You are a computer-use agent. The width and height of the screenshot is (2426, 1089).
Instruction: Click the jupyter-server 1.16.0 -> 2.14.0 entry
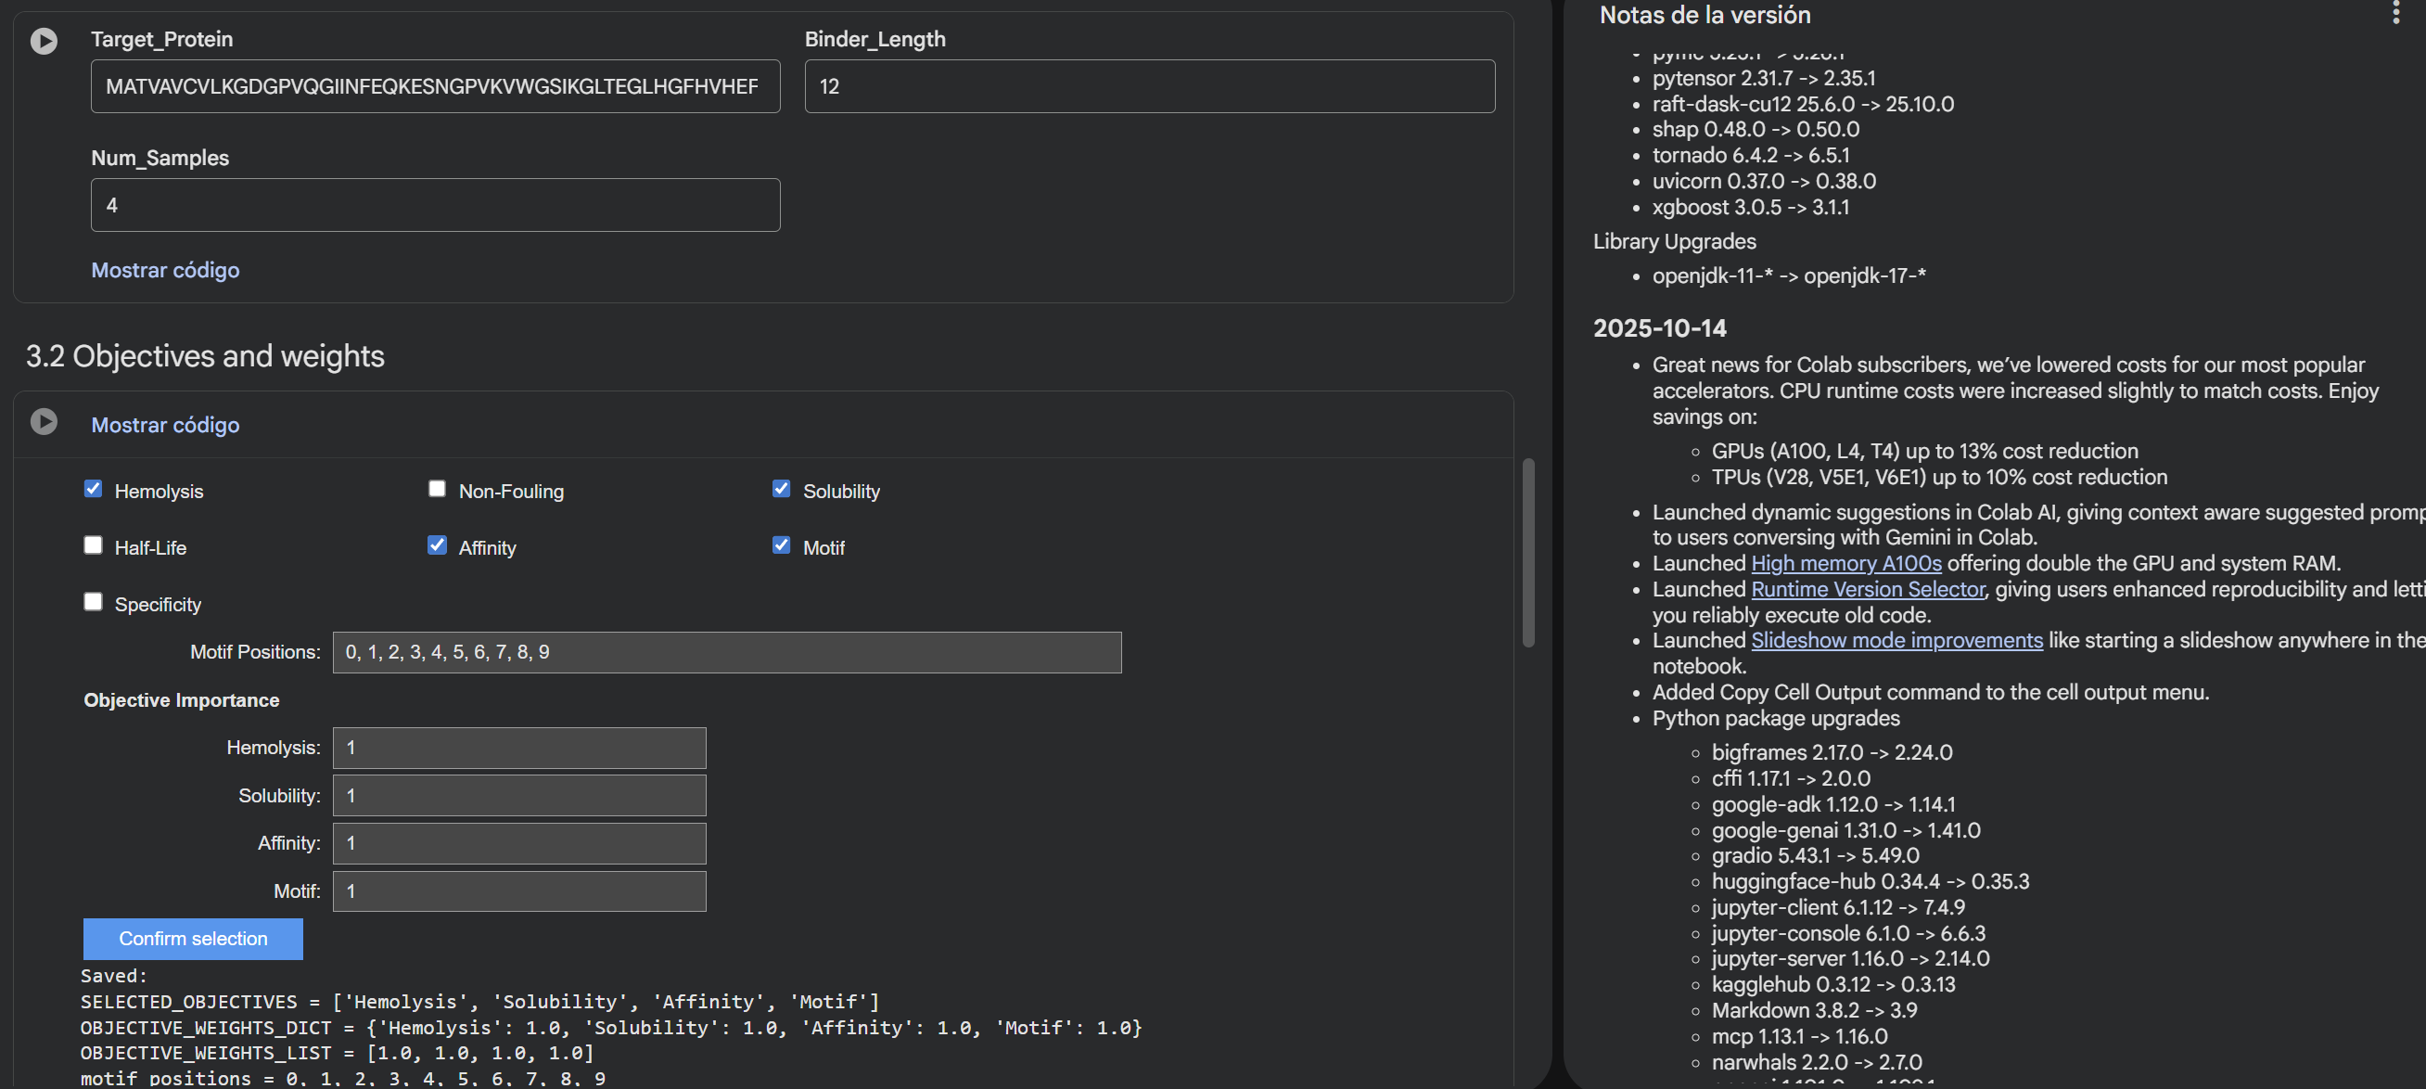[x=1851, y=959]
